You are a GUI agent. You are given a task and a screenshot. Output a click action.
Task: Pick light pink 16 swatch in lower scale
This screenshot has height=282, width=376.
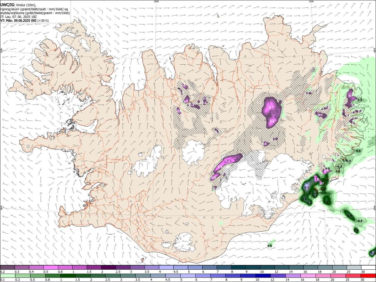click(308, 276)
